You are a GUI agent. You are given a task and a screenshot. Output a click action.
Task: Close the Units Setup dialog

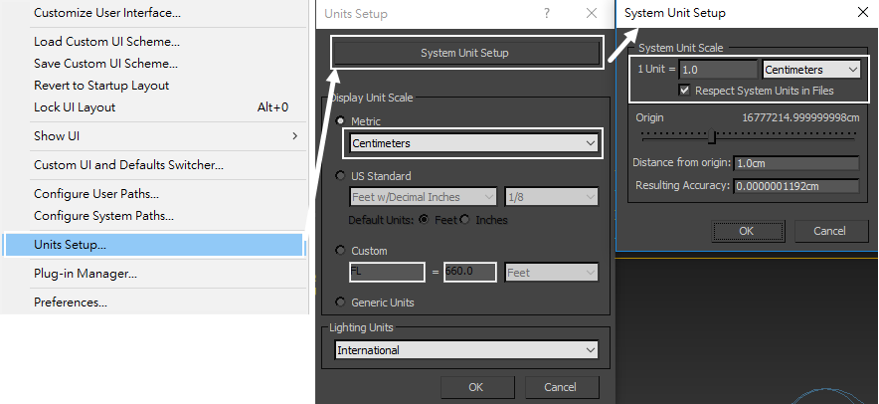(x=592, y=13)
